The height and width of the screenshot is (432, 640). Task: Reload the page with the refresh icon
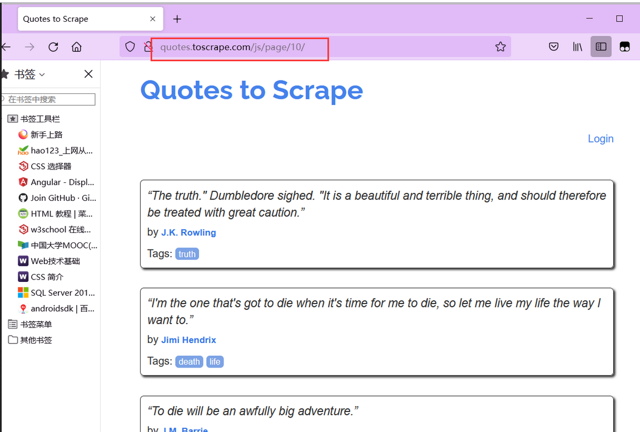53,47
